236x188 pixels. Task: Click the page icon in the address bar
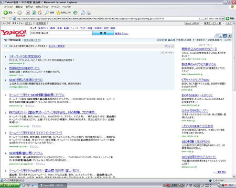point(15,18)
